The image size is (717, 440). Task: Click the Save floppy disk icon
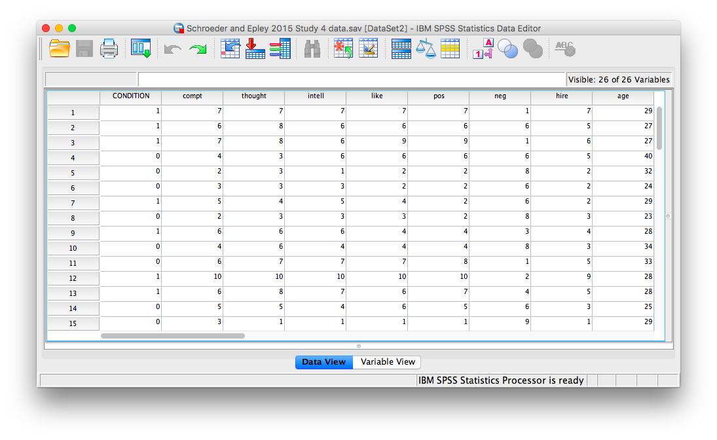[84, 48]
